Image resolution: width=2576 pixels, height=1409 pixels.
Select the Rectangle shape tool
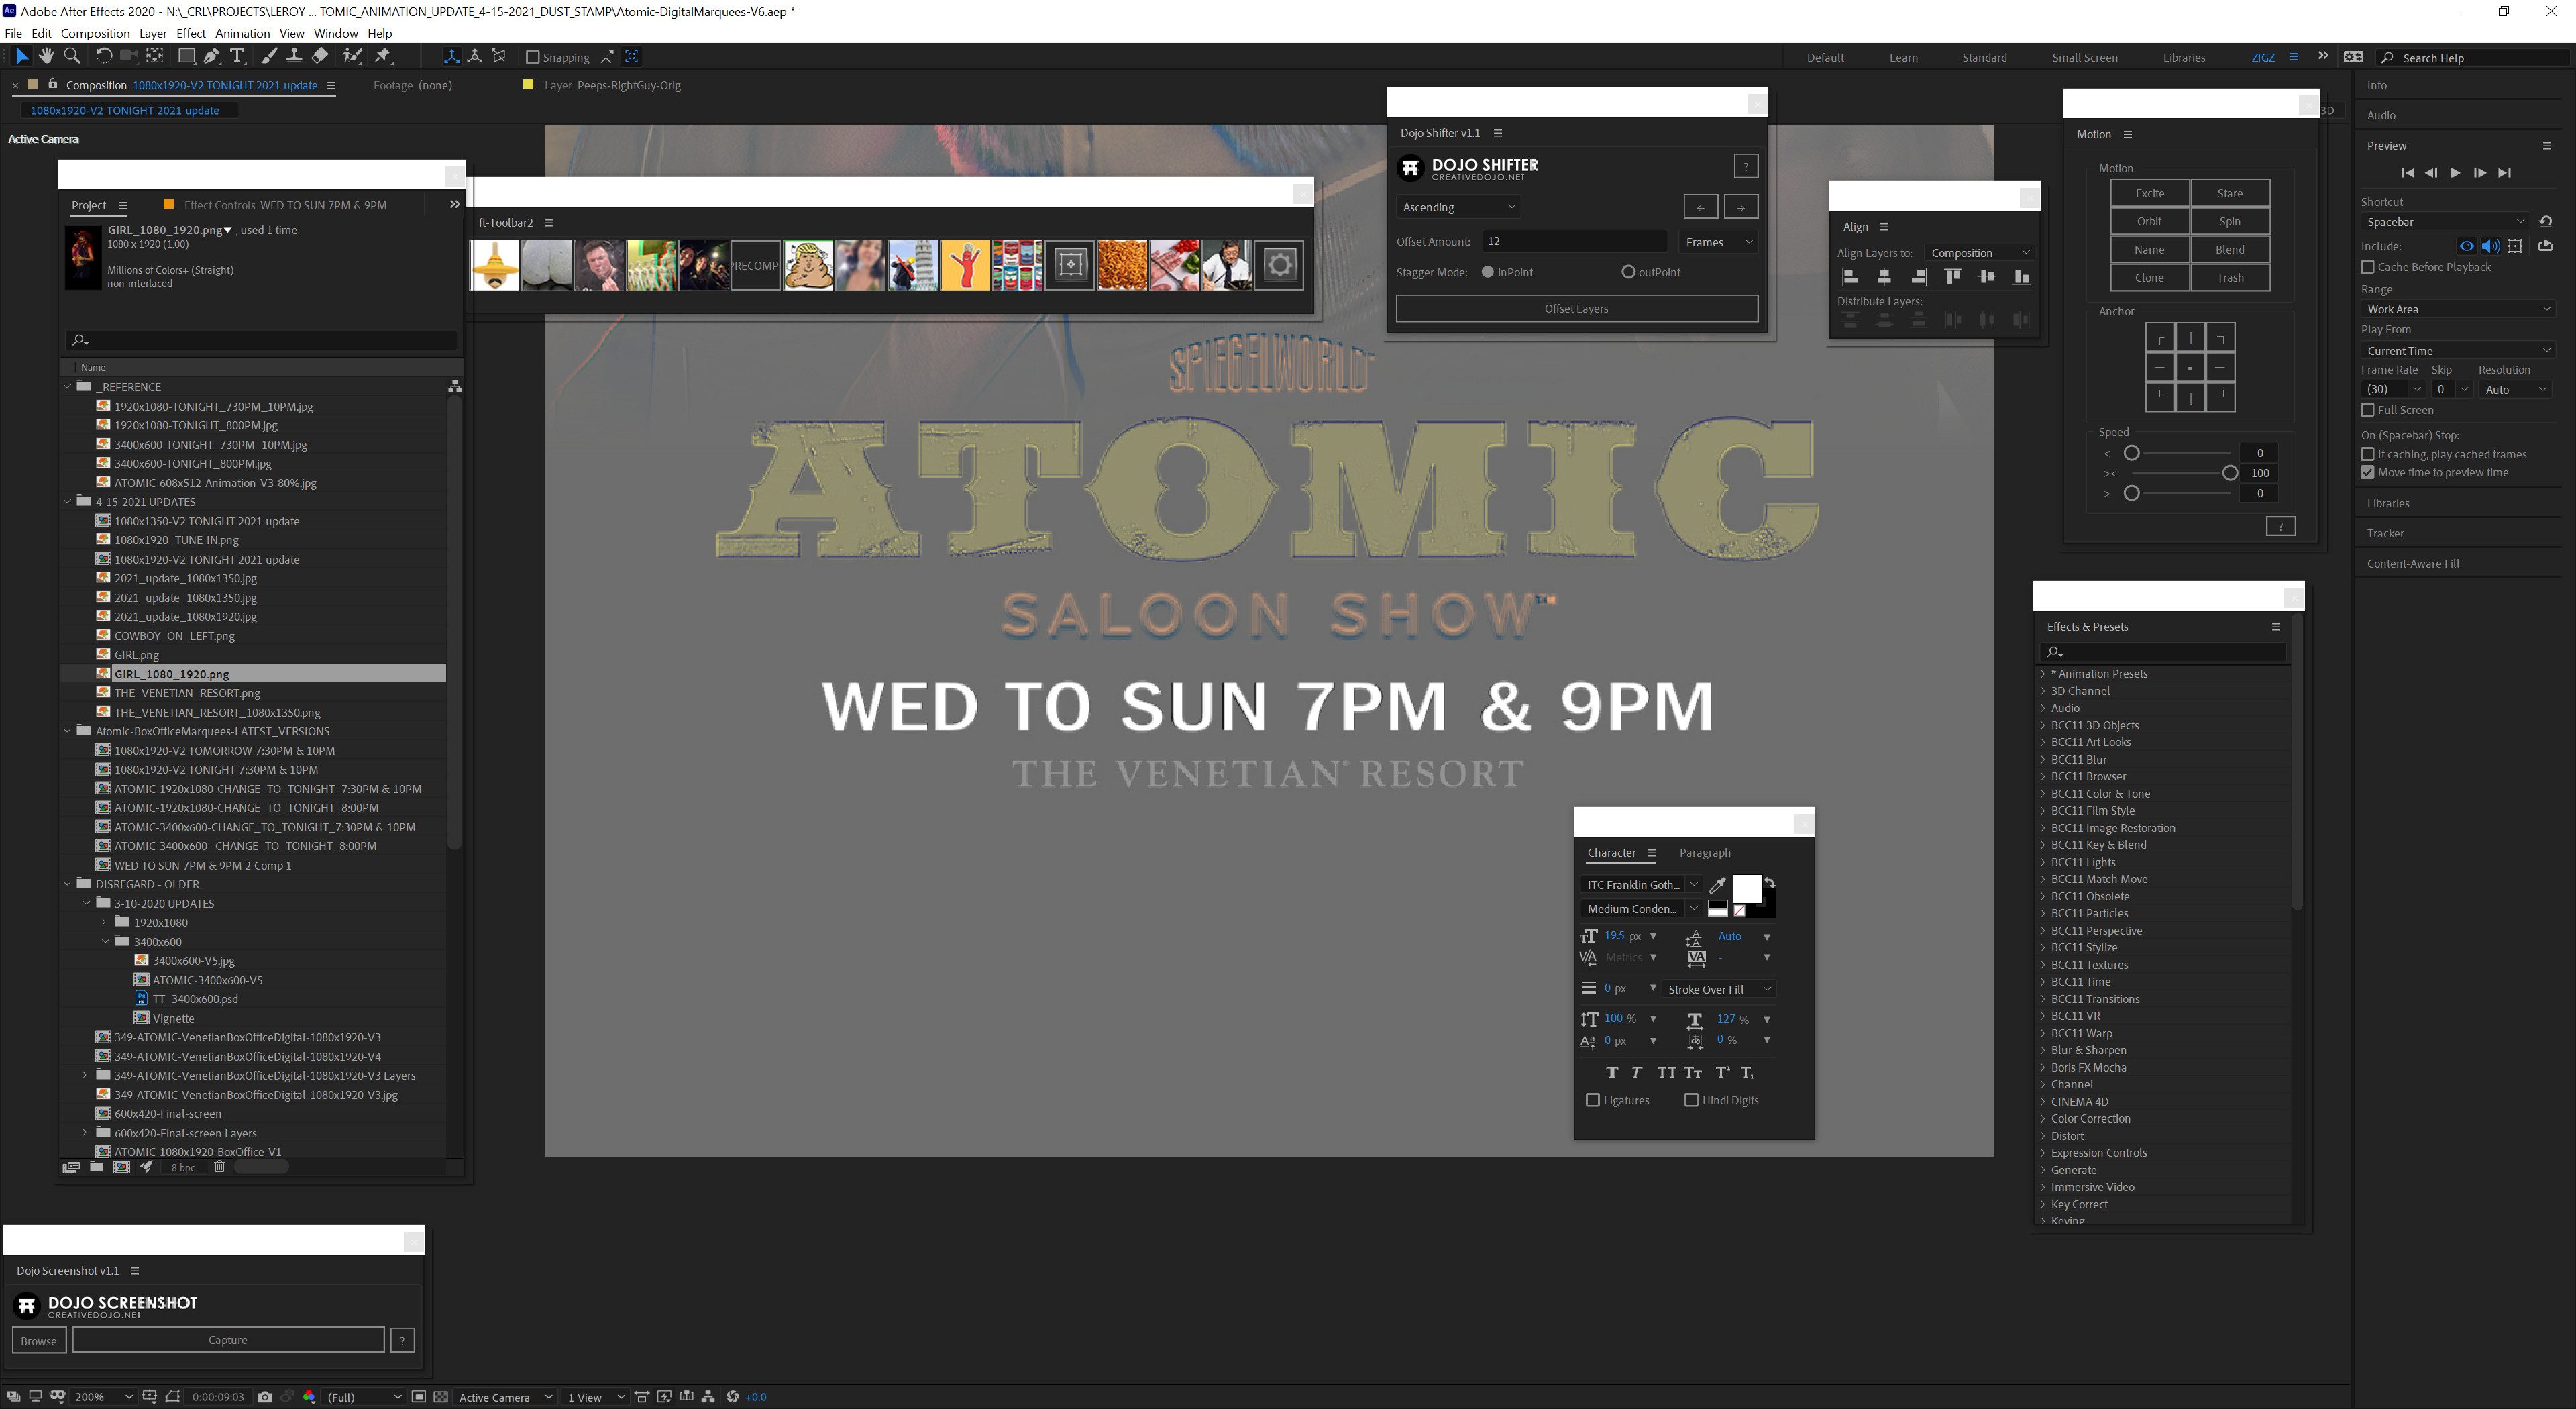tap(186, 57)
